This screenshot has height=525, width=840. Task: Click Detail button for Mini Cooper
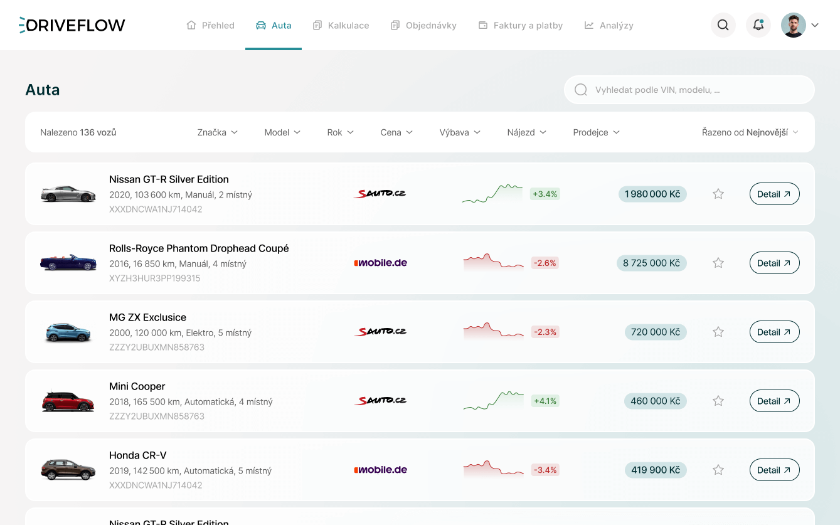tap(774, 401)
